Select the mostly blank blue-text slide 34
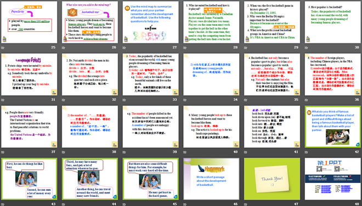Screen dimensions: 362x206 211,75
